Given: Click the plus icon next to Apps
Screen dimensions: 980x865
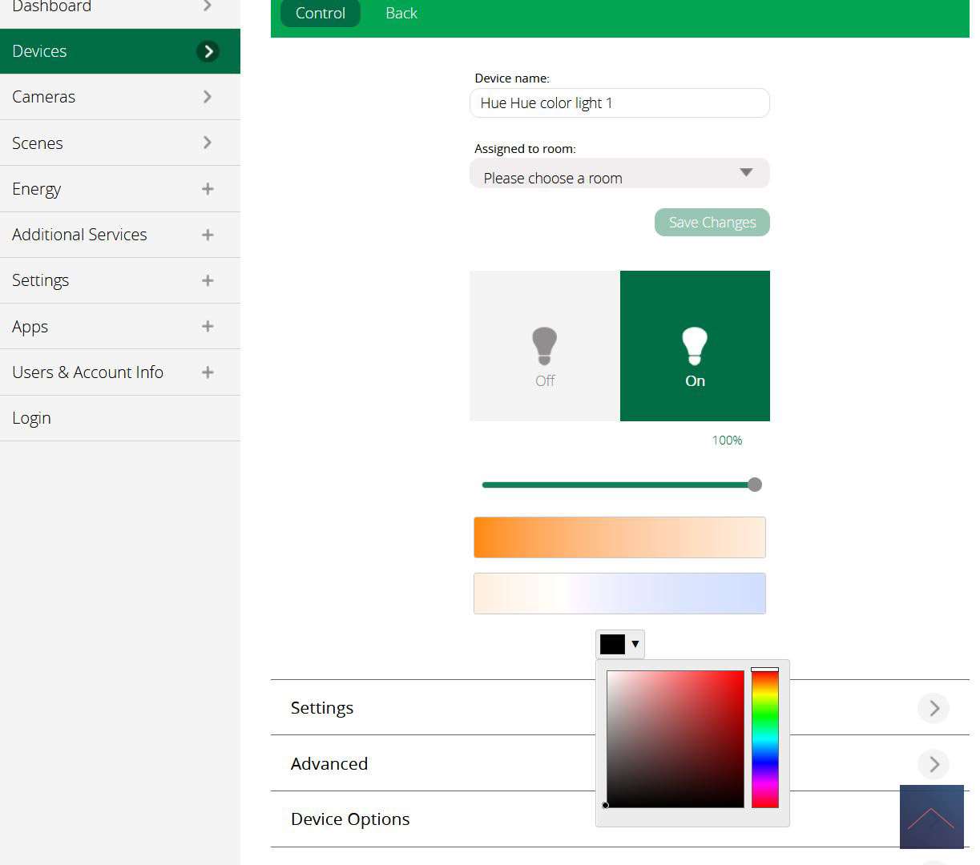Looking at the screenshot, I should coord(208,326).
